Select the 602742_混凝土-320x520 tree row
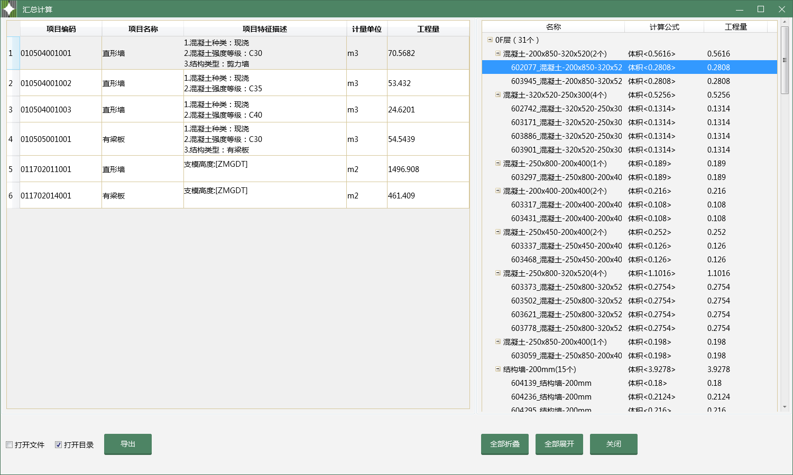Screen dimensions: 793x475 pyautogui.click(x=630, y=108)
